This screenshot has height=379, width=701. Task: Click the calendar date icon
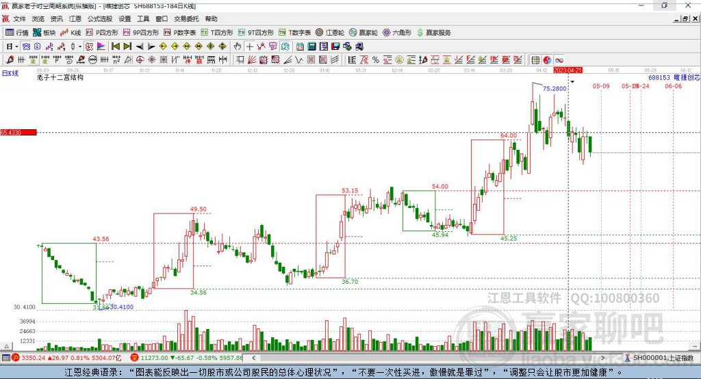point(300,47)
